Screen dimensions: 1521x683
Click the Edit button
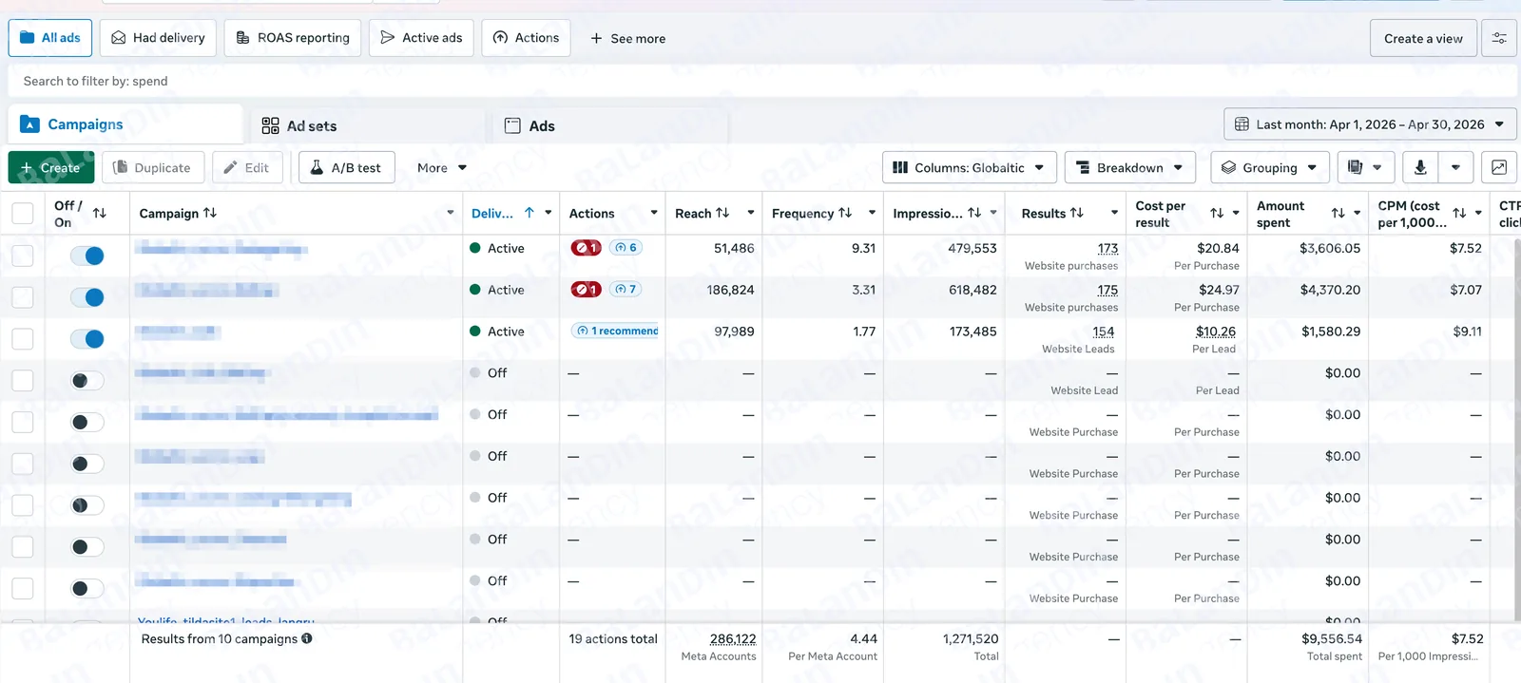[247, 168]
